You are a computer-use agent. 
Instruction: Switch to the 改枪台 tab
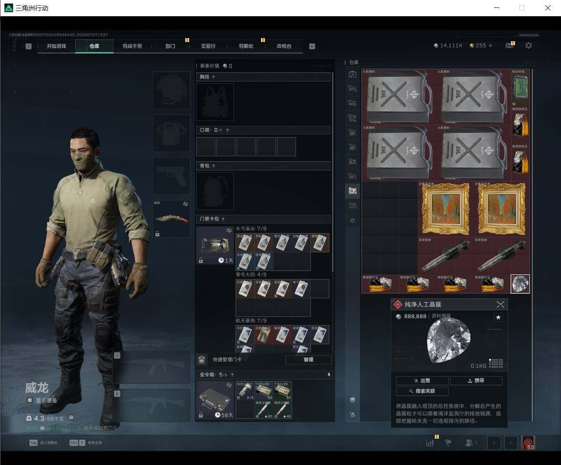coord(284,46)
